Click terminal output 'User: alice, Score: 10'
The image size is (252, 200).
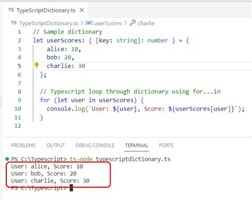47,166
